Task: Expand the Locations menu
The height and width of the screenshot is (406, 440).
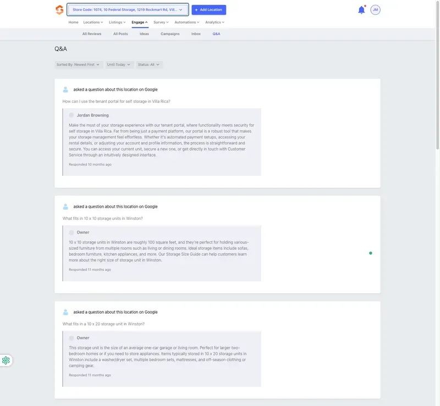Action: click(x=93, y=22)
